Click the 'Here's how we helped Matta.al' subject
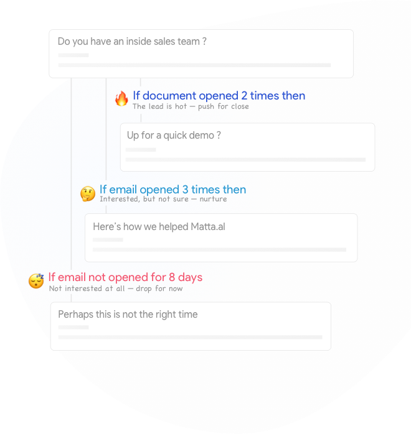This screenshot has width=411, height=434. [x=159, y=226]
